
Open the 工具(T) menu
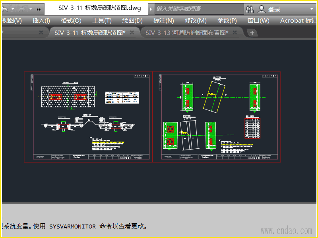click(x=102, y=21)
